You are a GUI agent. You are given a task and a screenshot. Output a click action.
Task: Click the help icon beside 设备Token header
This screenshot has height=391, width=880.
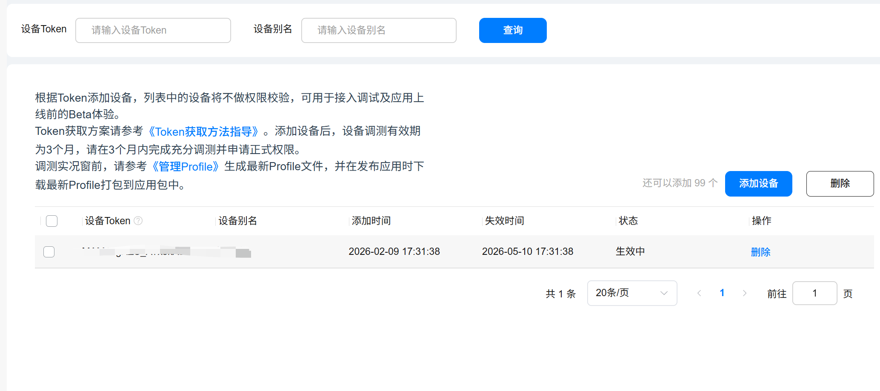[x=138, y=221]
